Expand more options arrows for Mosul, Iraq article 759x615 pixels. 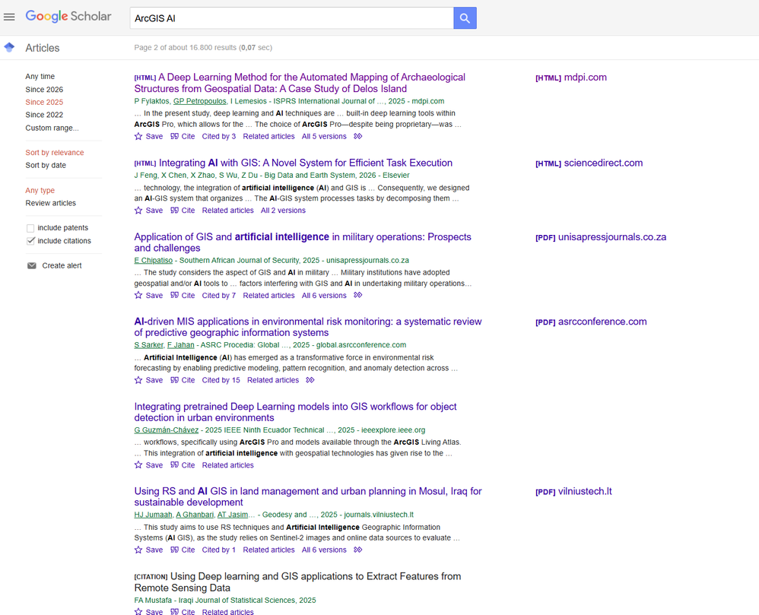[x=357, y=550]
